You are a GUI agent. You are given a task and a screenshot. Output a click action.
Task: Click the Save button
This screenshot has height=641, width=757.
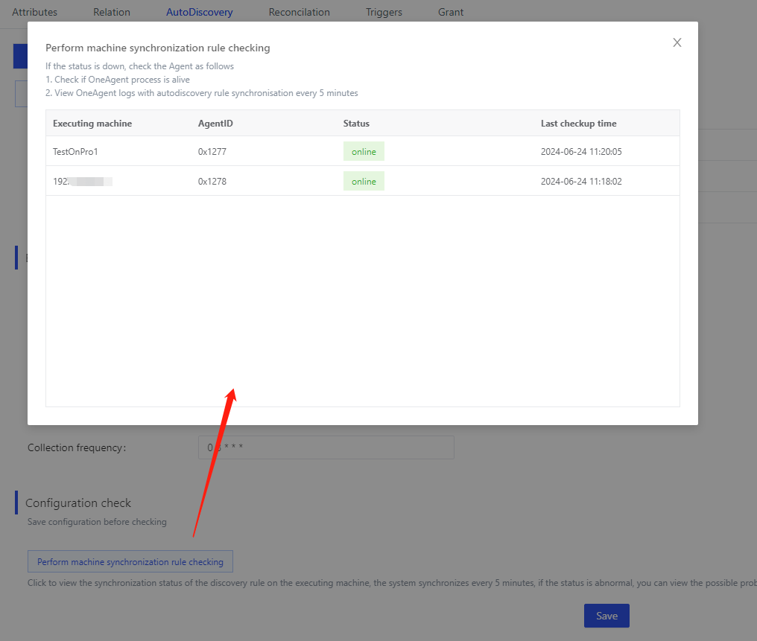point(606,616)
